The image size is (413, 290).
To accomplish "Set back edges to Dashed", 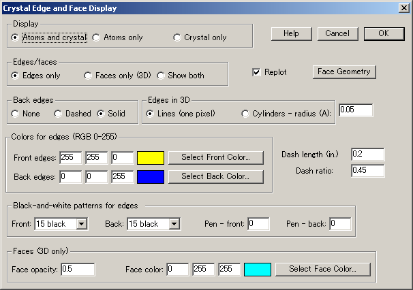I will click(x=59, y=113).
